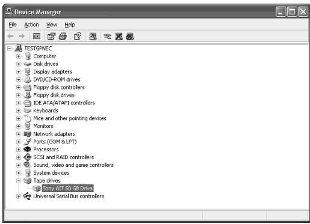Toggle the console tree pane icon
The width and height of the screenshot is (310, 224).
click(36, 36)
